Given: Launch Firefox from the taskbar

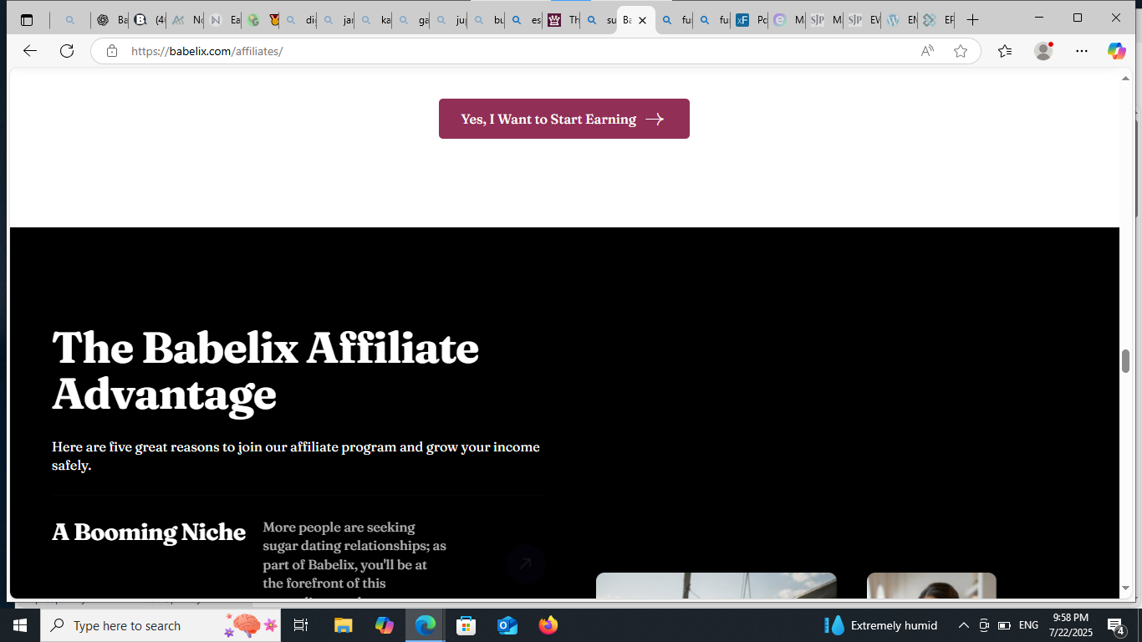Looking at the screenshot, I should 548,625.
